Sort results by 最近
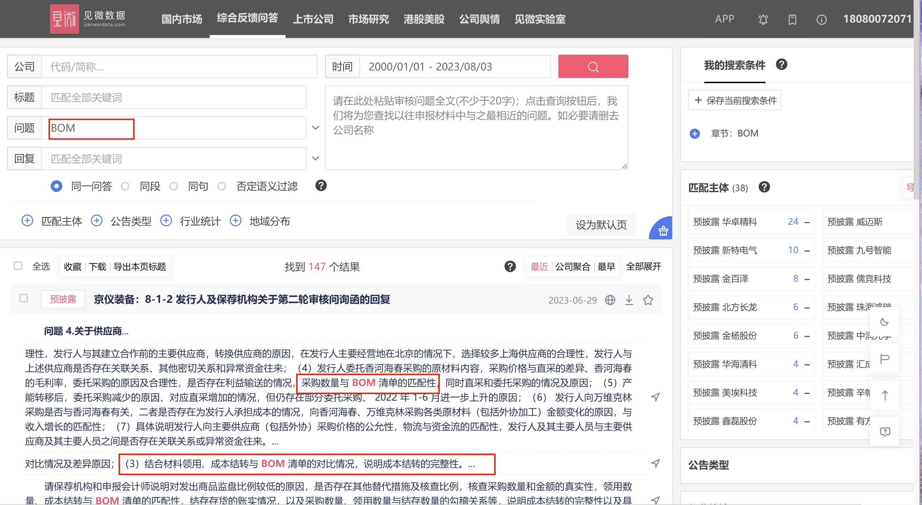The image size is (922, 505). coord(539,266)
